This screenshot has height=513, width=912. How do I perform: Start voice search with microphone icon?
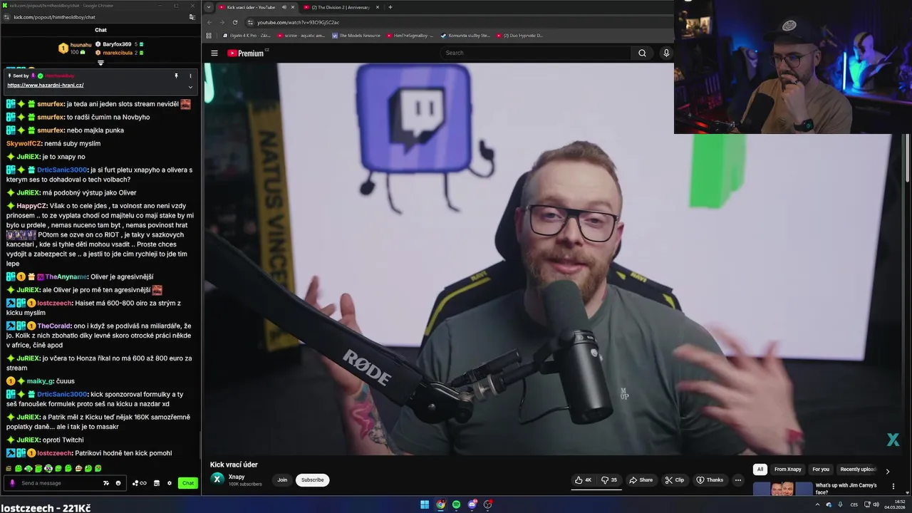click(x=666, y=53)
